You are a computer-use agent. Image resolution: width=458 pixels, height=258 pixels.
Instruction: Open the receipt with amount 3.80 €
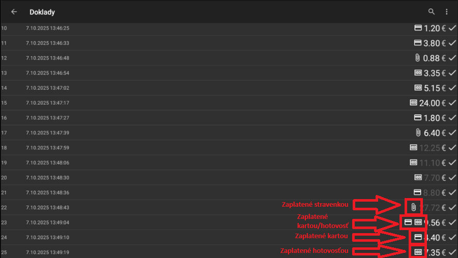(434, 43)
